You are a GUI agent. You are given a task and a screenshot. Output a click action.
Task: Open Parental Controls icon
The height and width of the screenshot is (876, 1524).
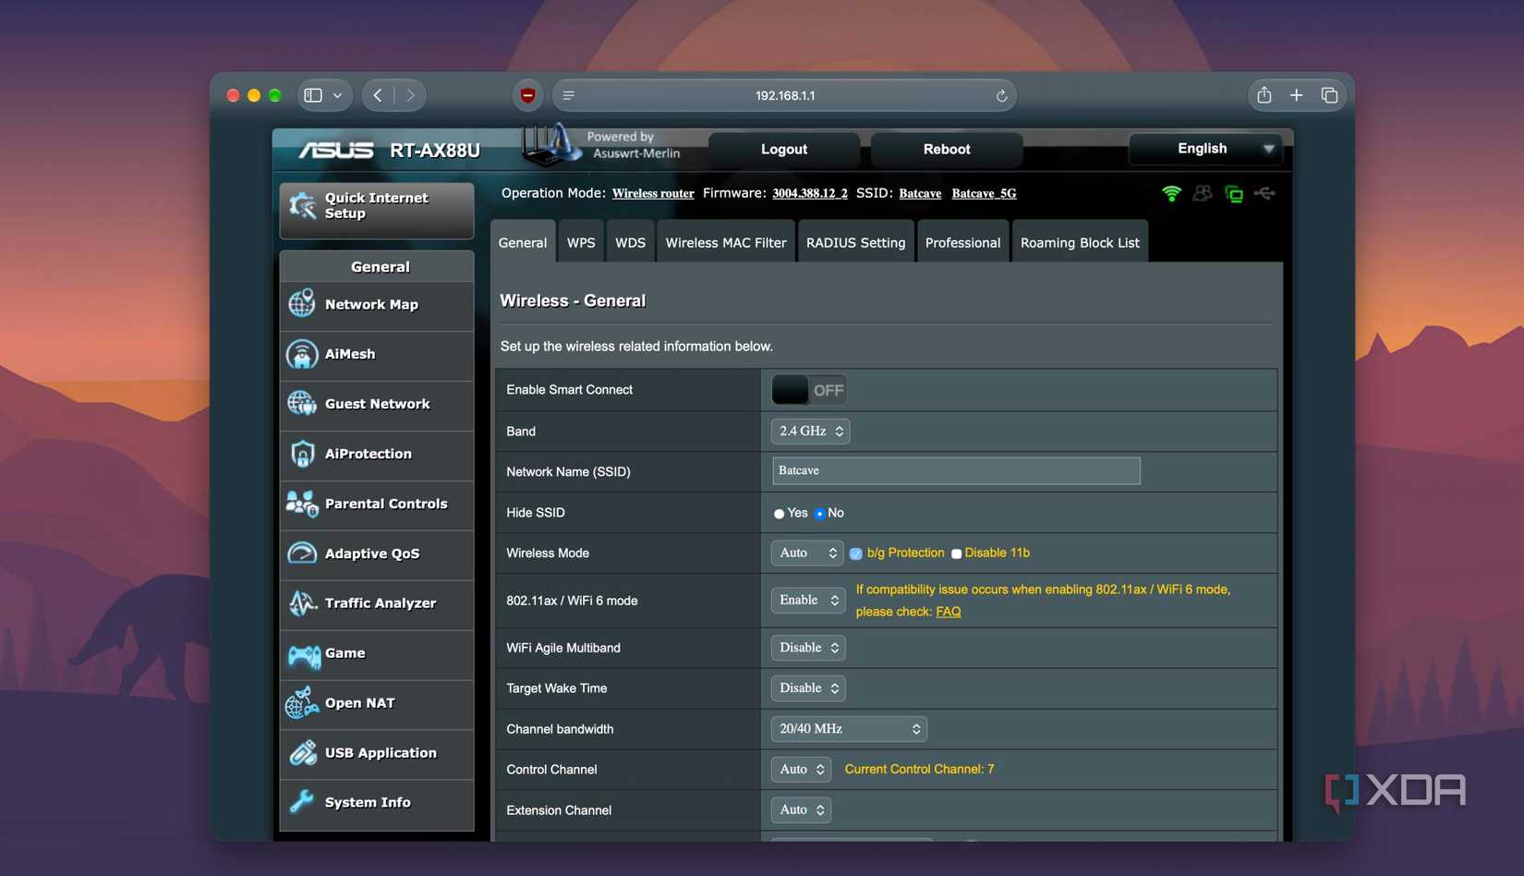coord(302,504)
